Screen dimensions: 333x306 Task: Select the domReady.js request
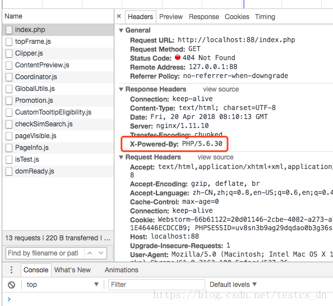(58, 171)
